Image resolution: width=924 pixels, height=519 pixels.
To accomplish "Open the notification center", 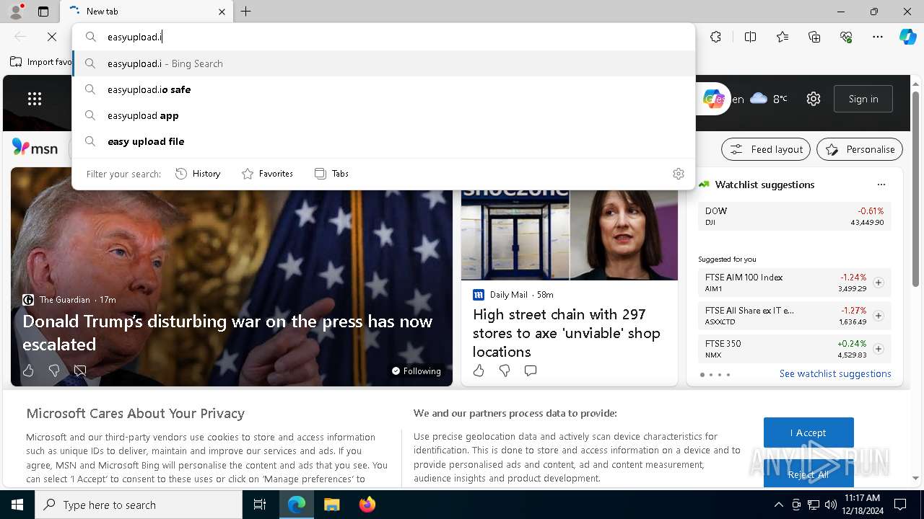I will tap(900, 505).
